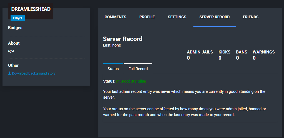Click the 'Your status on the server' paragraph
Image resolution: width=284 pixels, height=138 pixels.
click(185, 112)
